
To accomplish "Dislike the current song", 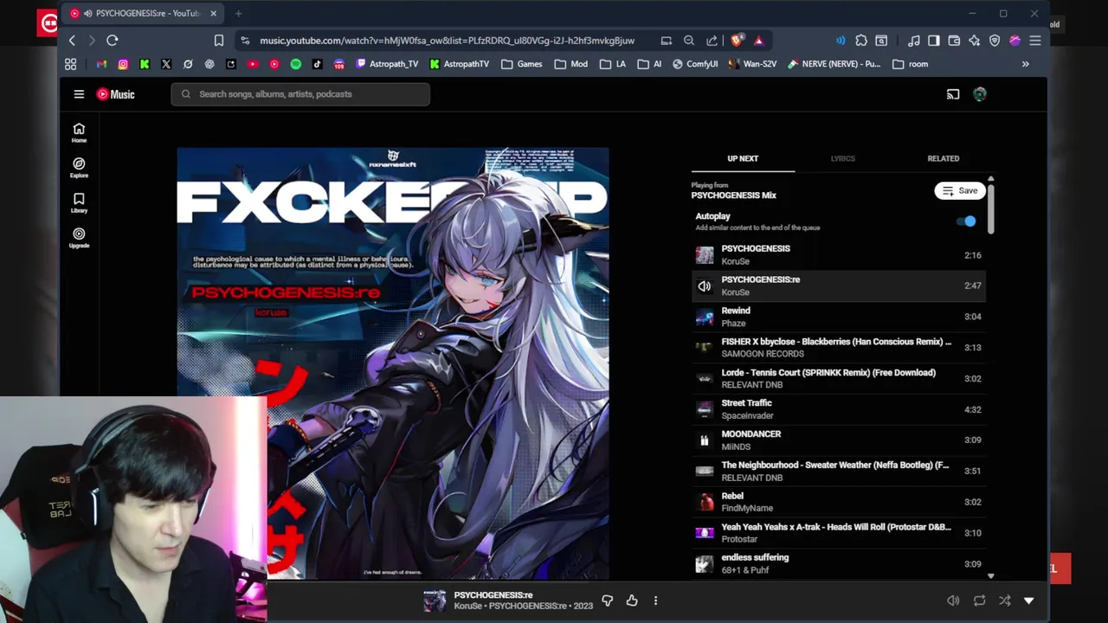I will (x=608, y=601).
